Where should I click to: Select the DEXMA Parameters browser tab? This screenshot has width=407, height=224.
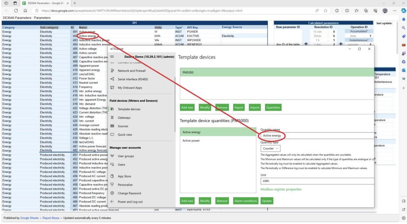(x=45, y=3)
